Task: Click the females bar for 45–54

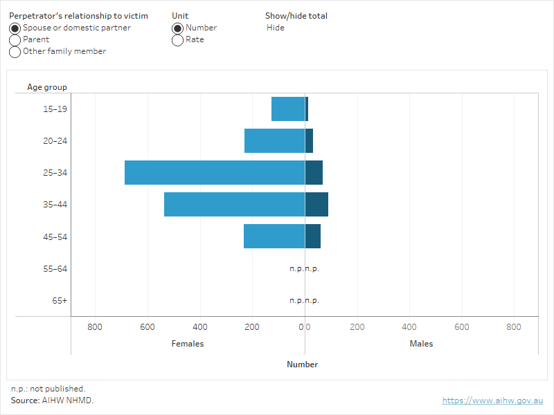Action: (274, 237)
